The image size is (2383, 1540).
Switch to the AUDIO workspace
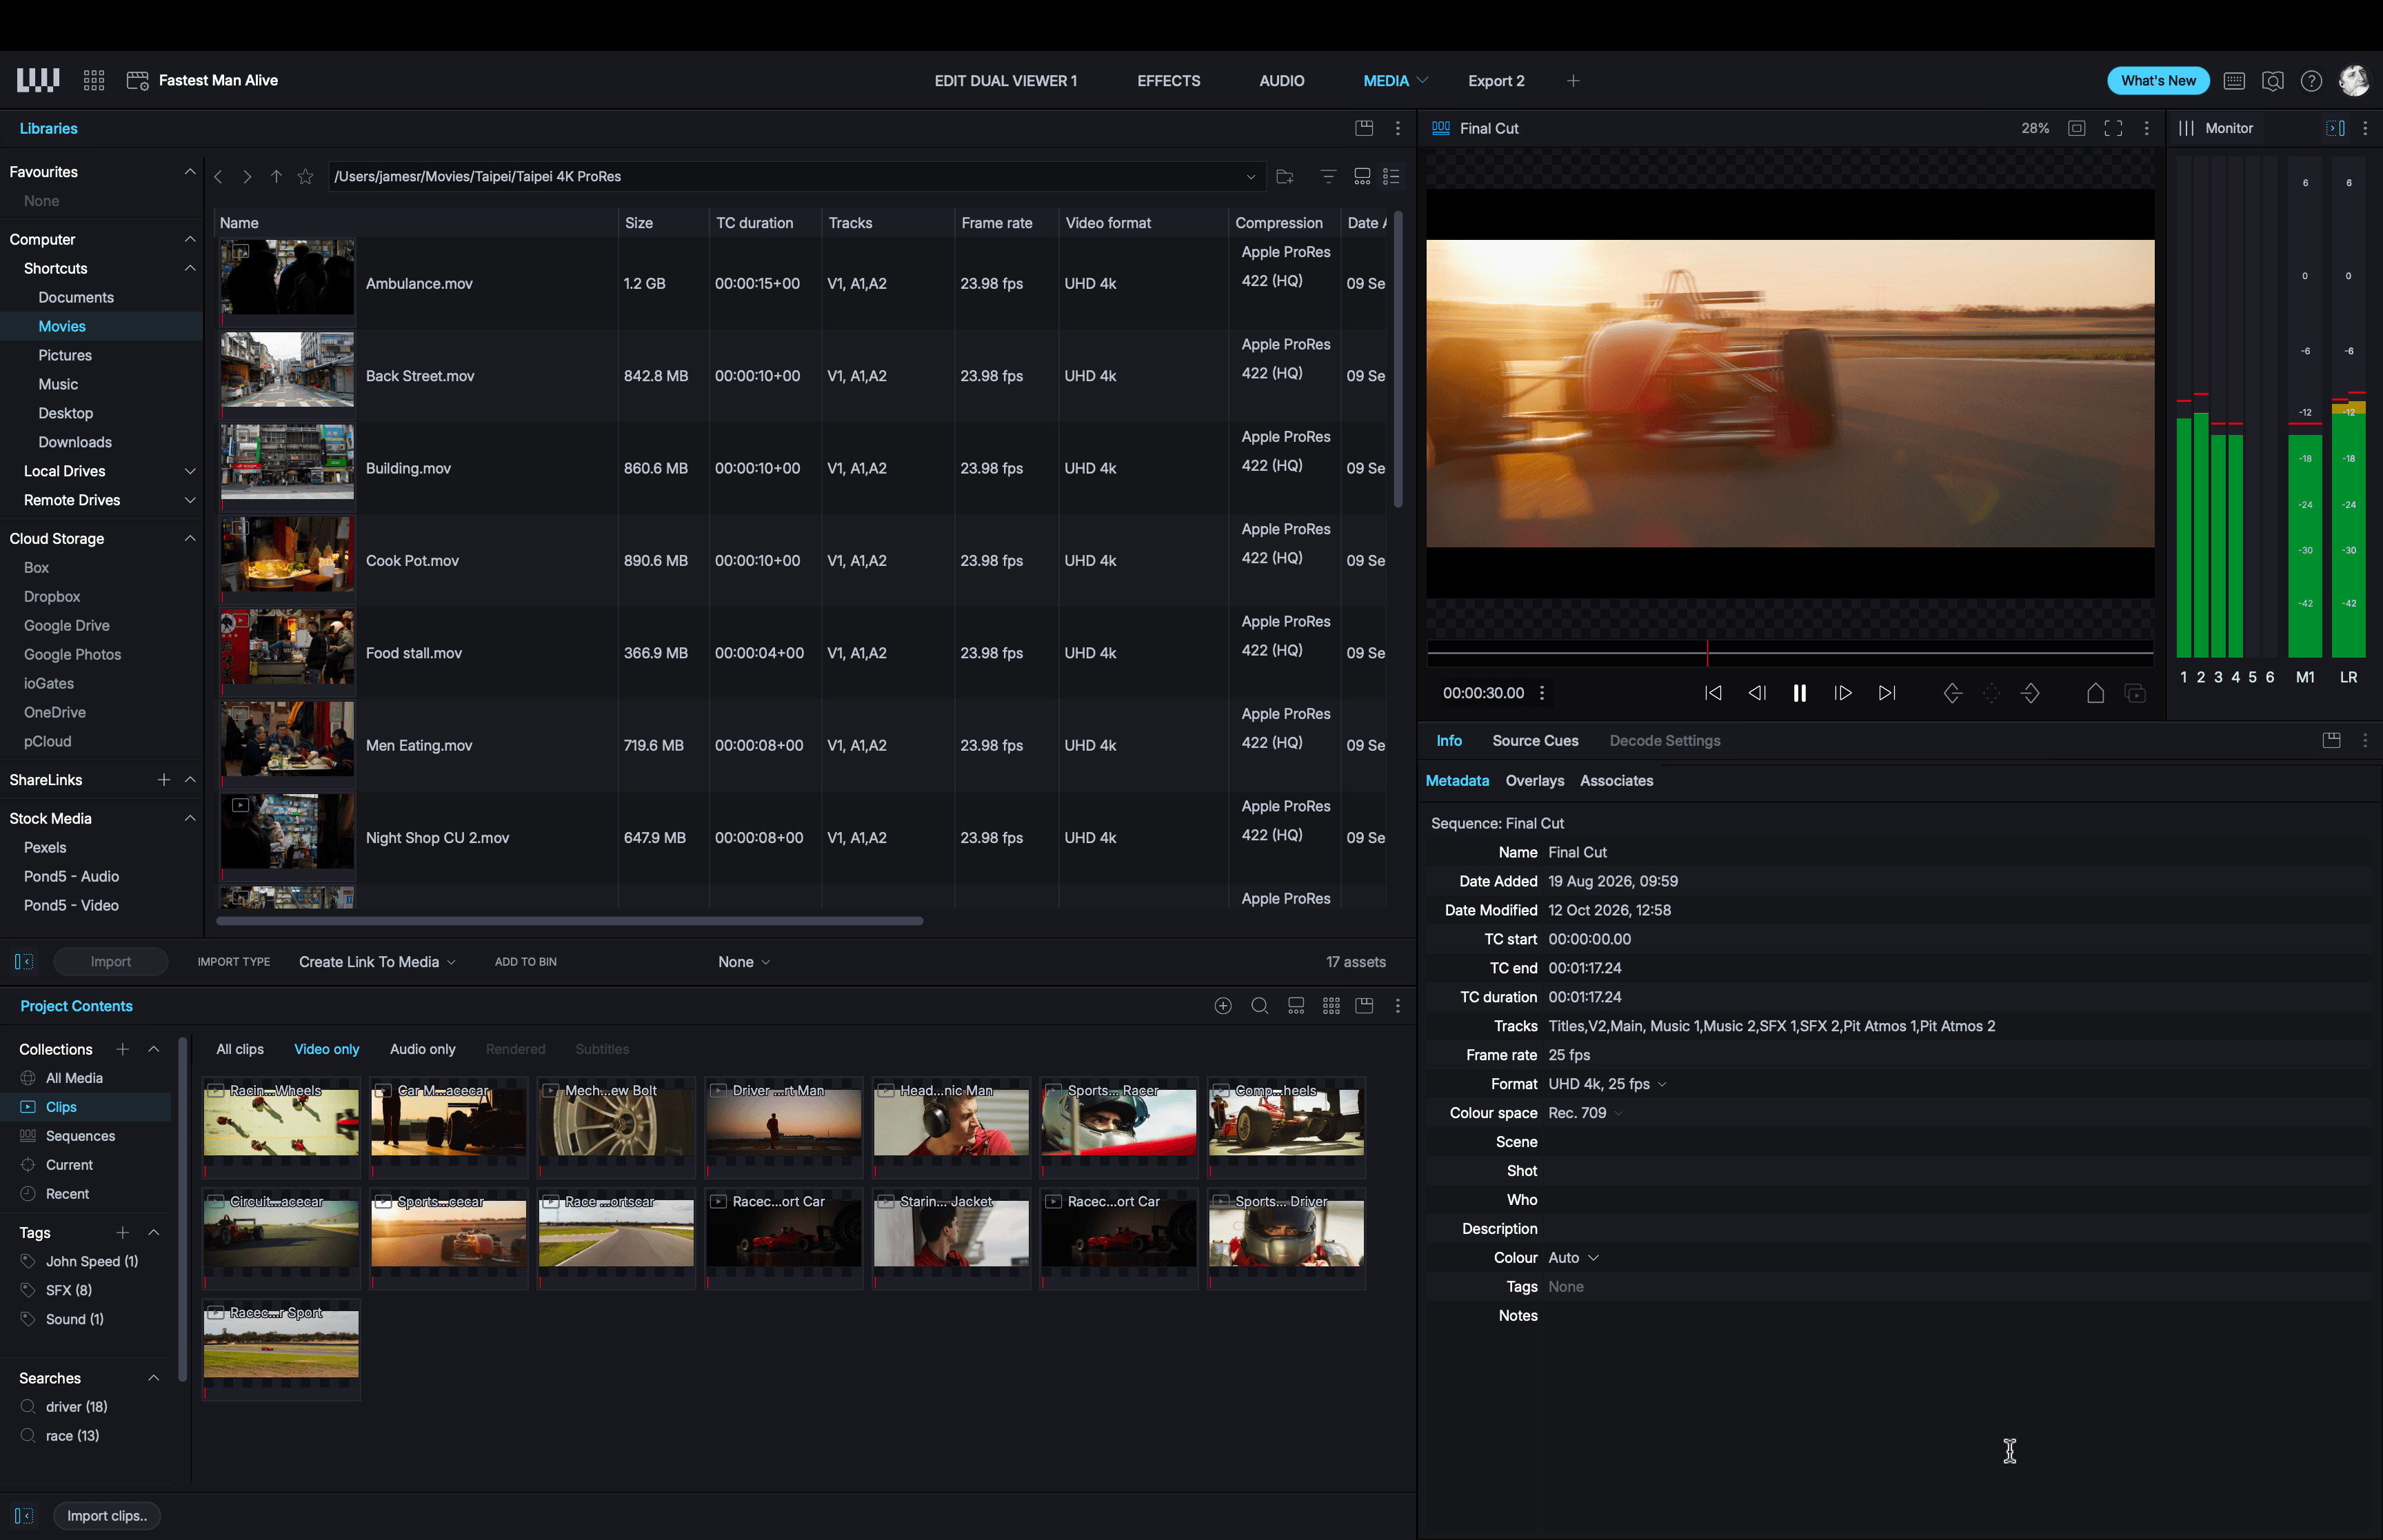click(x=1281, y=81)
